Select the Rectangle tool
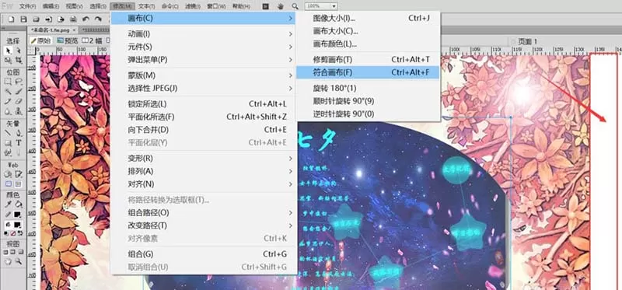The height and width of the screenshot is (290, 622). coord(8,142)
